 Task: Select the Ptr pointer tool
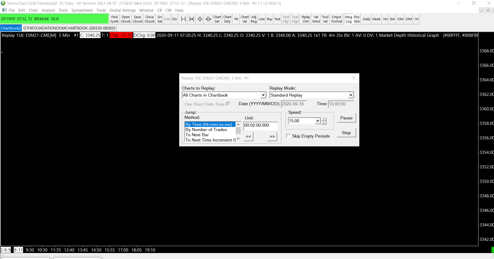[x=237, y=19]
